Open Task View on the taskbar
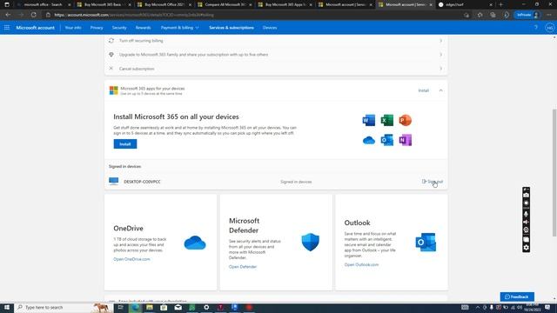The image size is (557, 313). (121, 307)
